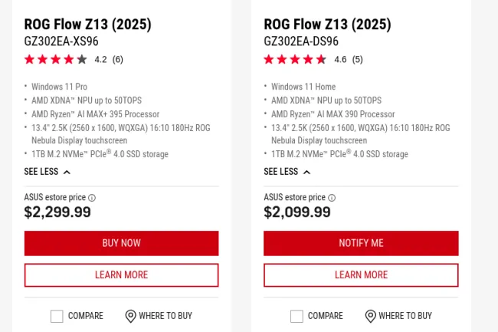Open Where To Buy for DS96 model
This screenshot has width=498, height=332.
pos(405,316)
